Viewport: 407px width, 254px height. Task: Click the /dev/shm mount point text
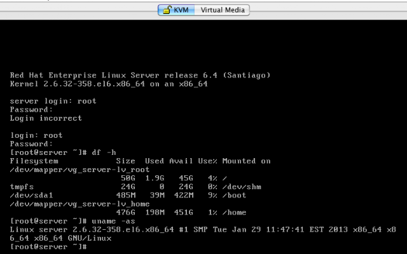[242, 187]
